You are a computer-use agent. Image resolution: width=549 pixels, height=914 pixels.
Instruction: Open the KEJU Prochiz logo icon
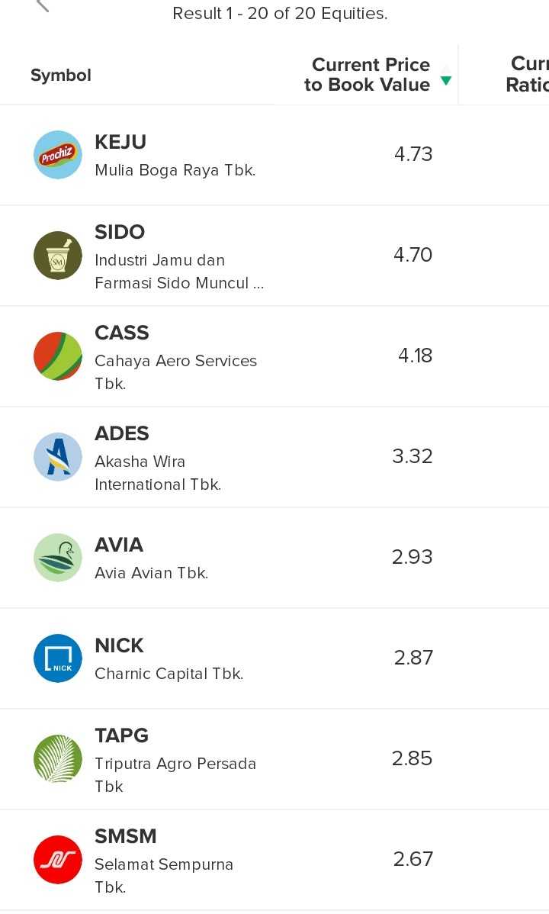click(58, 155)
